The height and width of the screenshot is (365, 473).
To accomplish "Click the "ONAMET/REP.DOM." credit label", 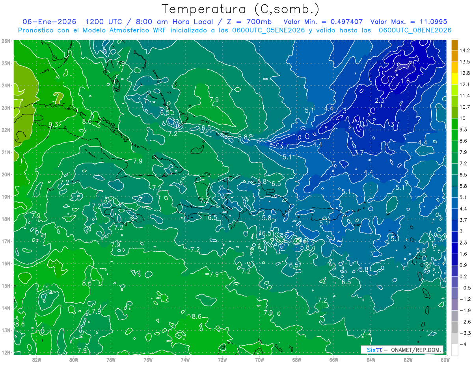I will (x=417, y=350).
